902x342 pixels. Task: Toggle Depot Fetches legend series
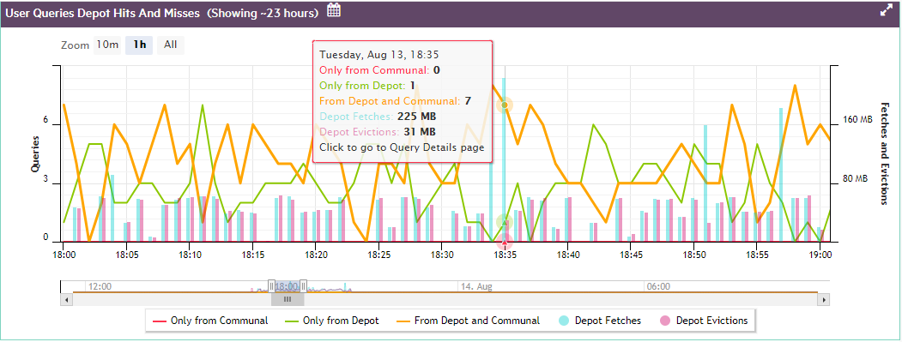coord(599,321)
